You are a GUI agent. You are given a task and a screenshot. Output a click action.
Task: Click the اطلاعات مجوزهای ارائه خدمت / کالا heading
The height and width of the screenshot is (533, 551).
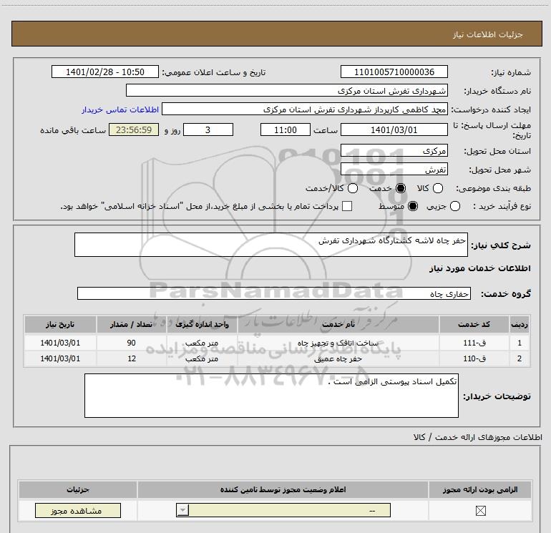tap(477, 437)
